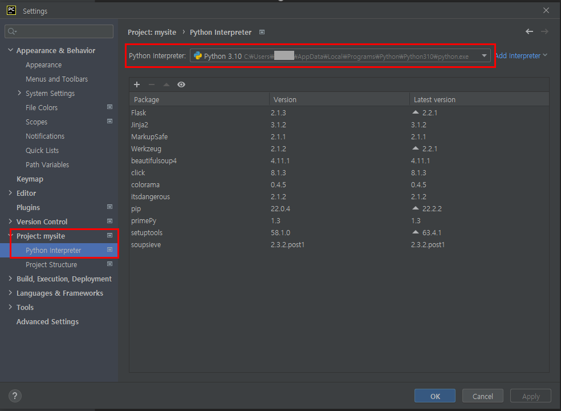561x411 pixels.
Task: Click the uninstall package minus icon
Action: click(x=152, y=84)
